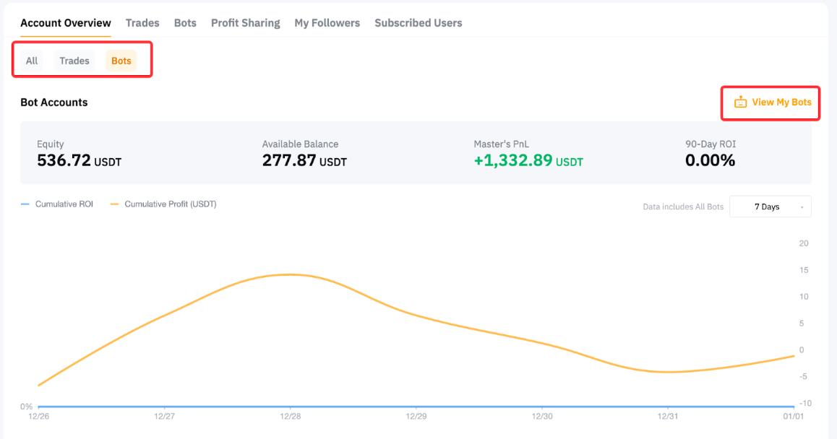Click the Master's PnL +1,332.89 value
This screenshot has width=837, height=439.
(x=528, y=160)
